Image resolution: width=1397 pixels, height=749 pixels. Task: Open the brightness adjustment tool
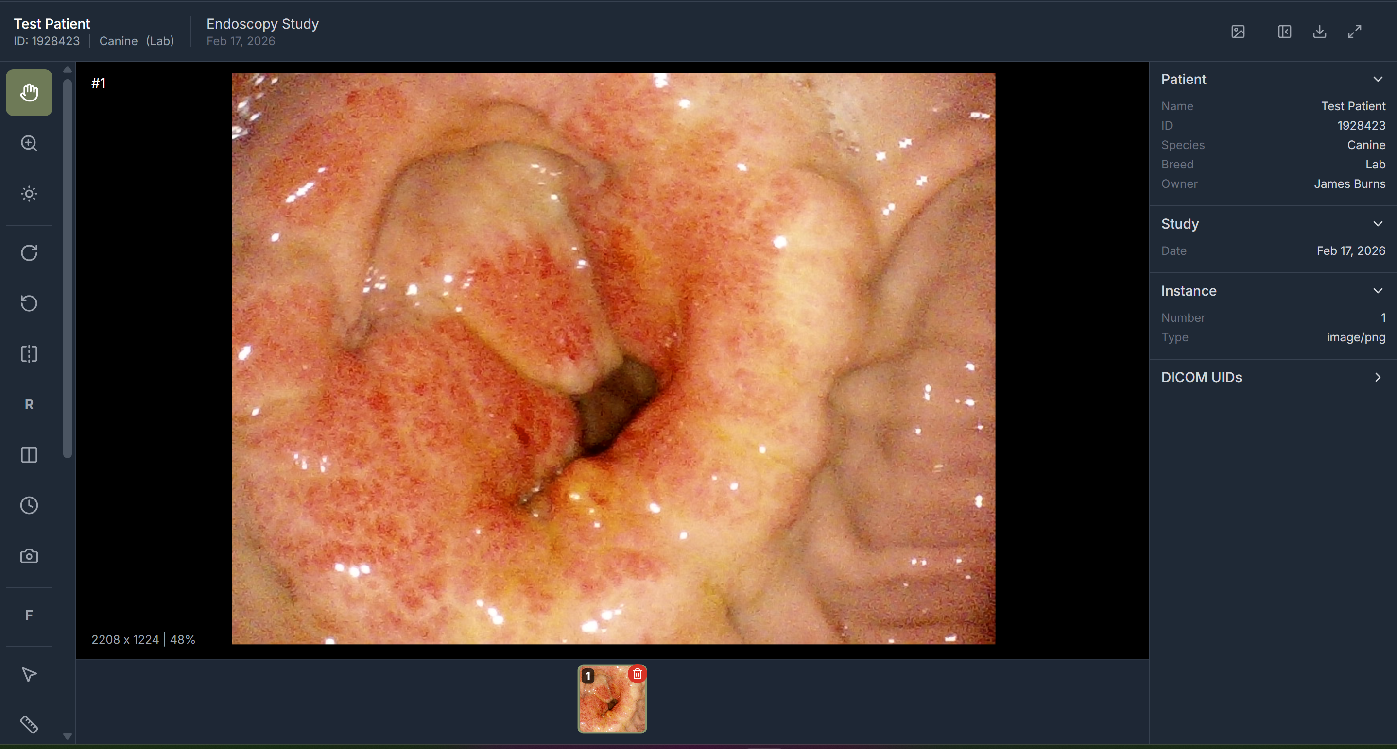click(x=28, y=194)
